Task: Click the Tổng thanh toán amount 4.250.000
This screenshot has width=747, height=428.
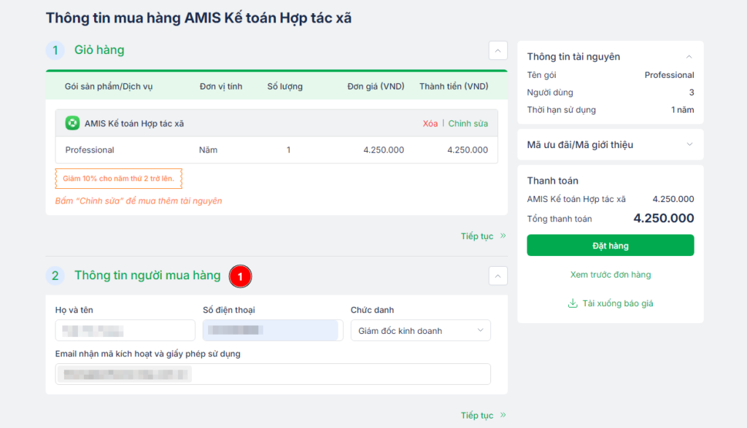Action: coord(663,219)
